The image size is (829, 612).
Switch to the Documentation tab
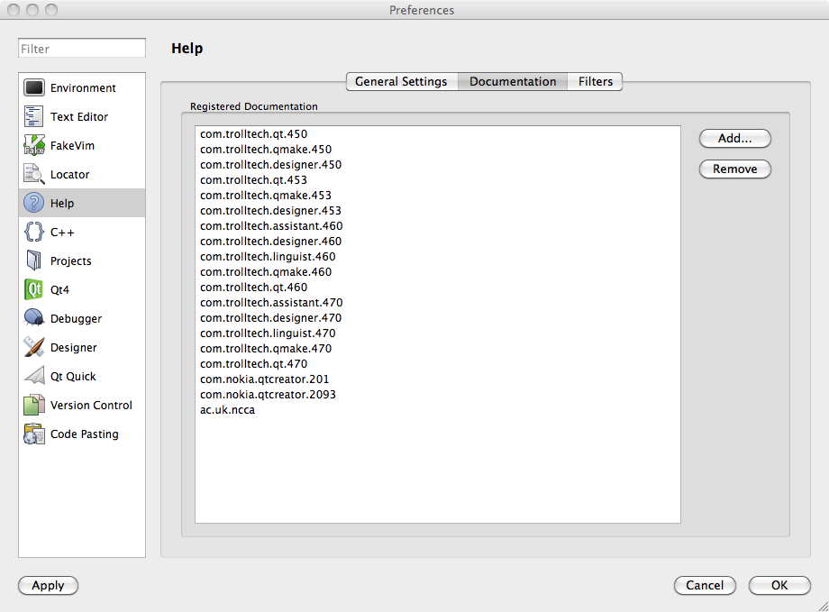tap(512, 81)
